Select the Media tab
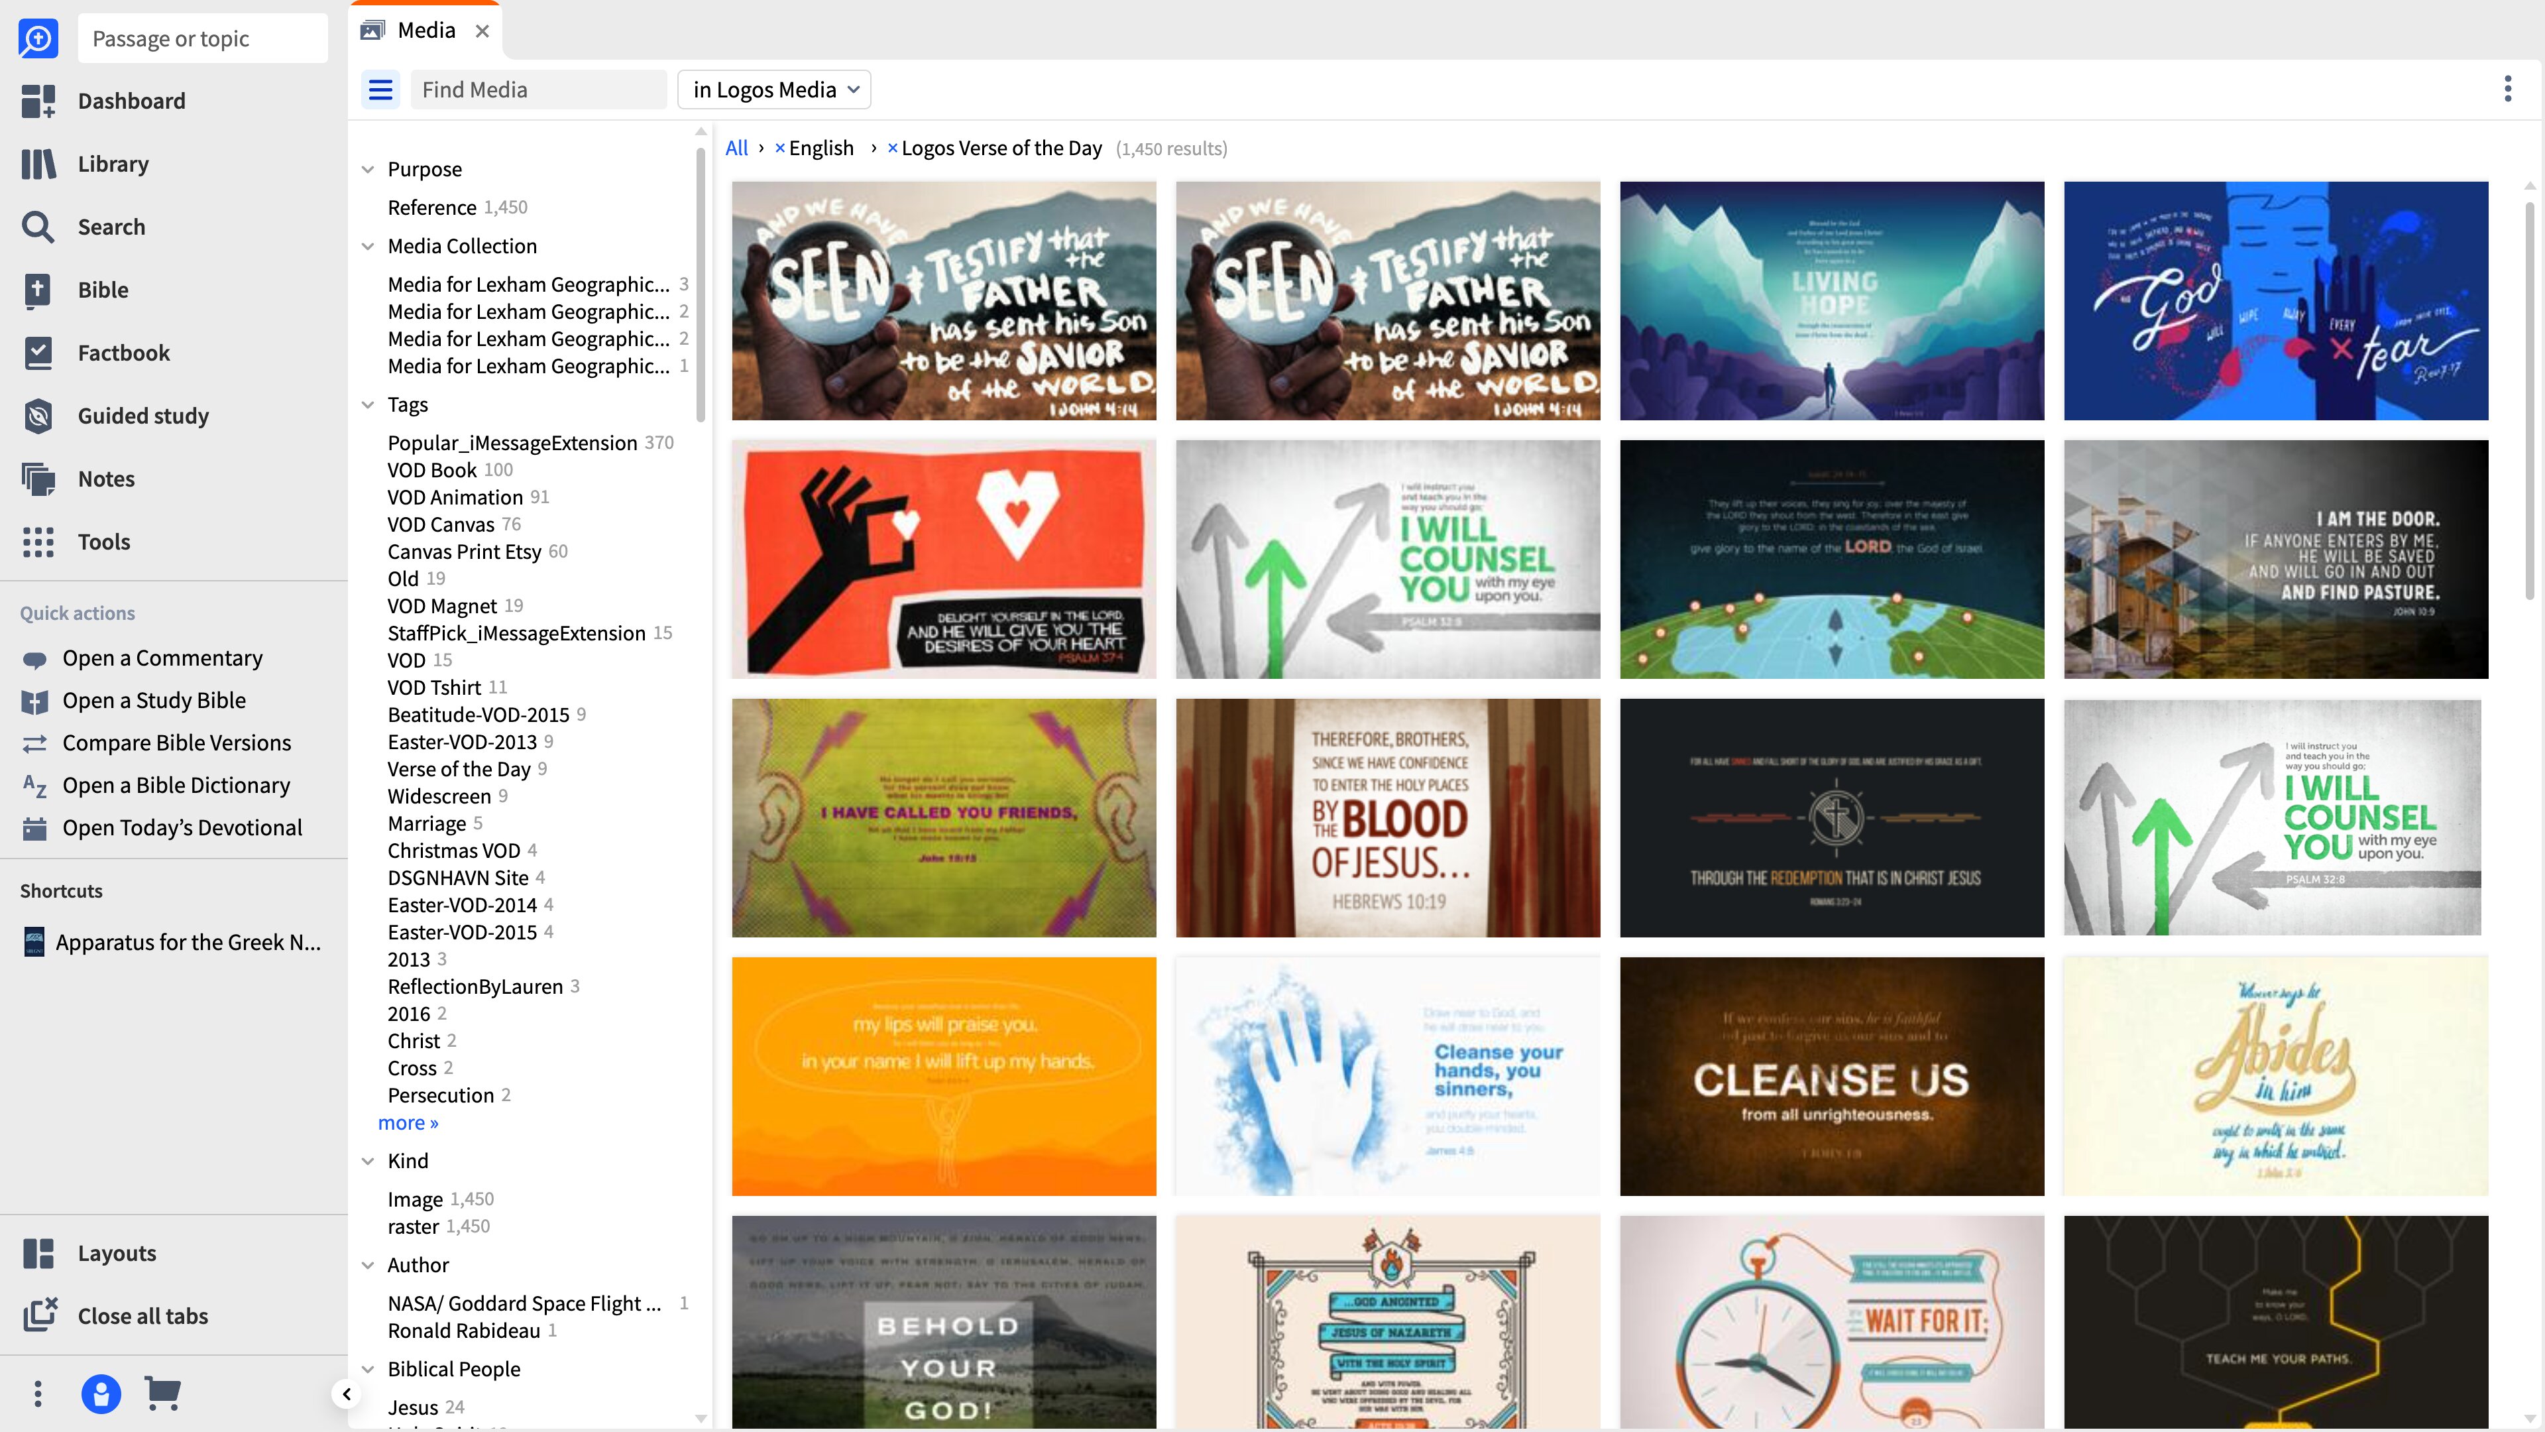 [x=425, y=30]
